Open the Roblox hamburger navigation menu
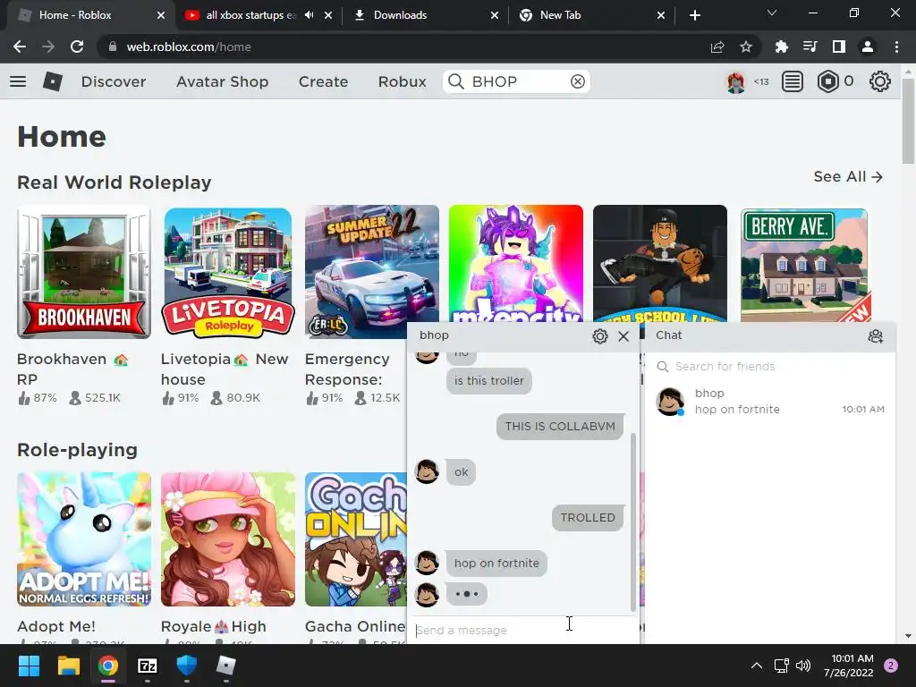 click(18, 81)
